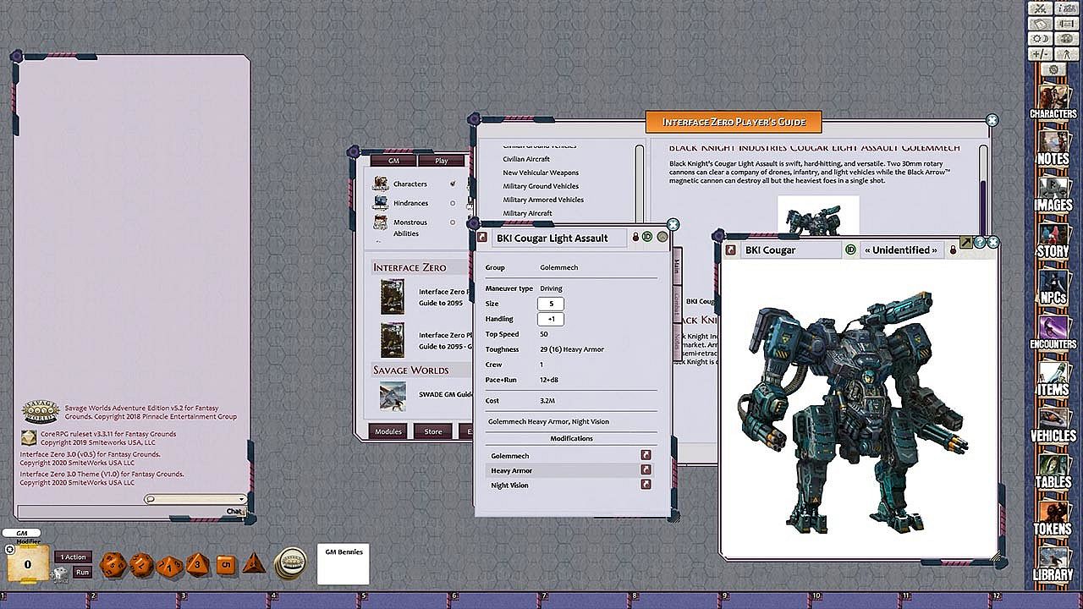Click the GM bennies chip stack

290,563
